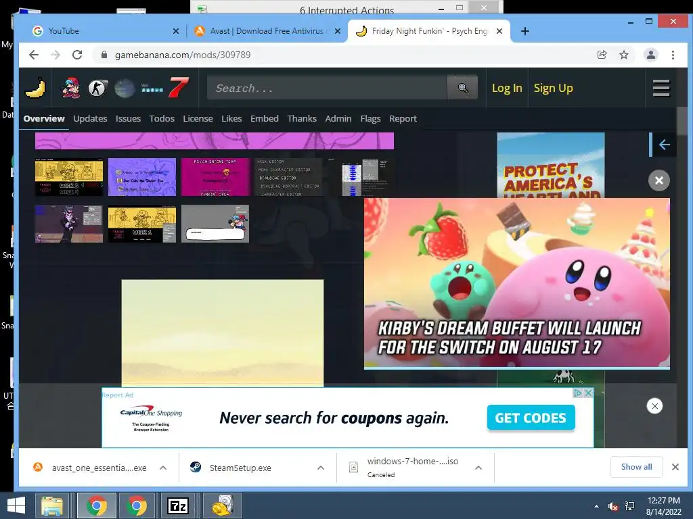Image resolution: width=693 pixels, height=519 pixels.
Task: Open the Friday Night Funkin' game icon
Action: click(x=70, y=88)
